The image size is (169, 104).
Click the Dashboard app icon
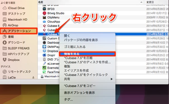click(44, 43)
